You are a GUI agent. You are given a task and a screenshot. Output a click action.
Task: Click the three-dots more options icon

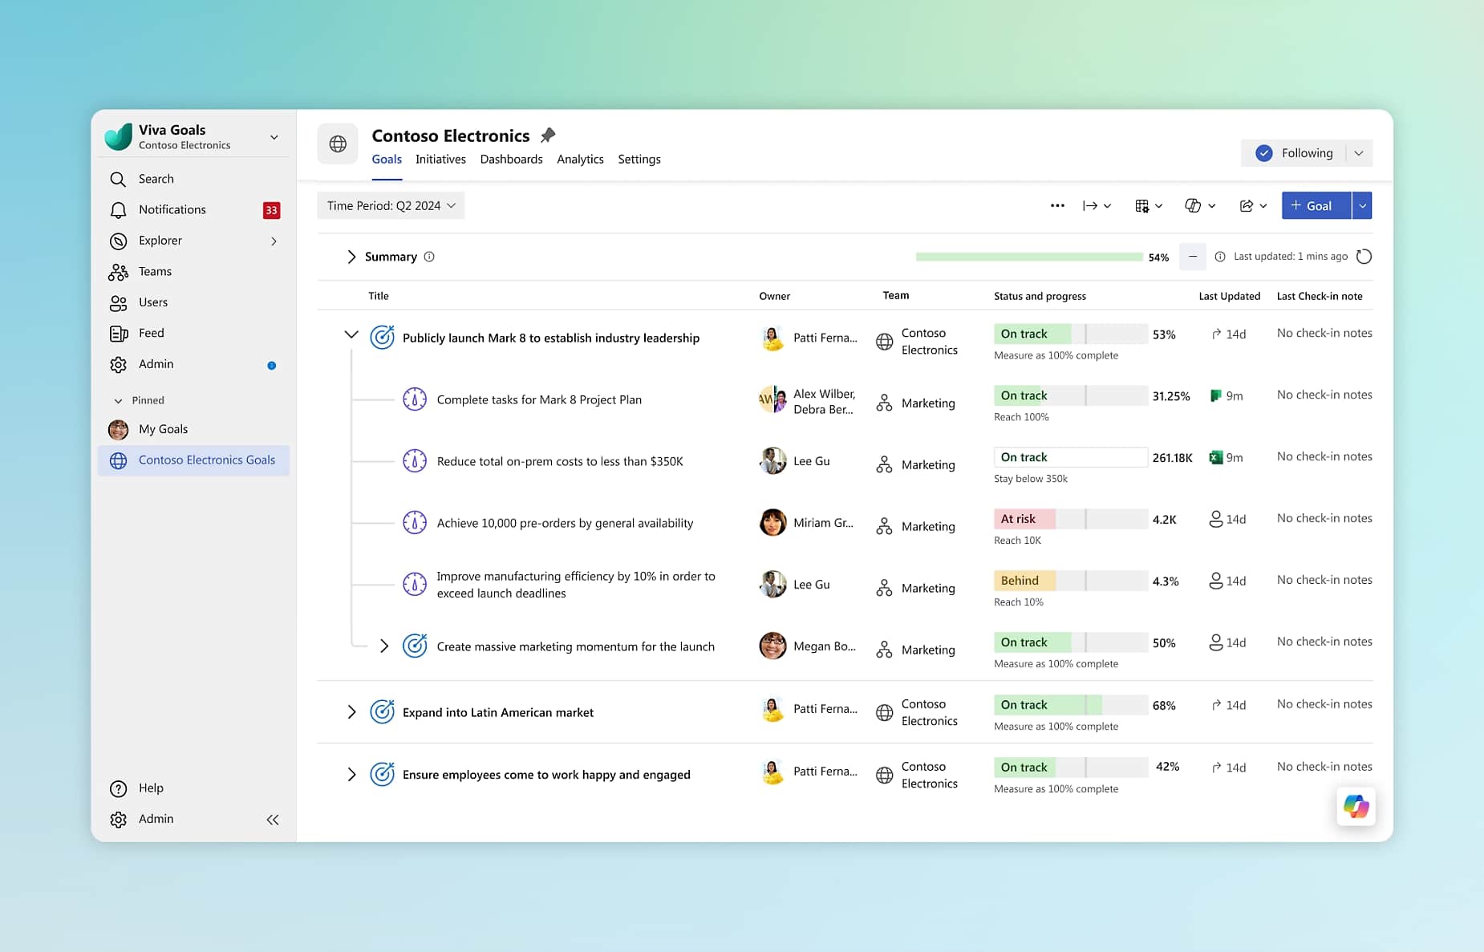[x=1057, y=206]
